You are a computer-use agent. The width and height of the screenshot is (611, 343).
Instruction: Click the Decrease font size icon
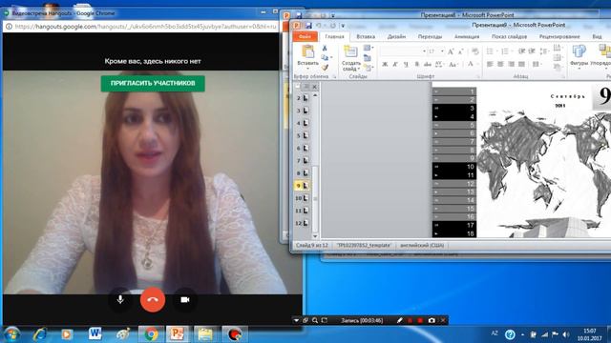pos(460,51)
